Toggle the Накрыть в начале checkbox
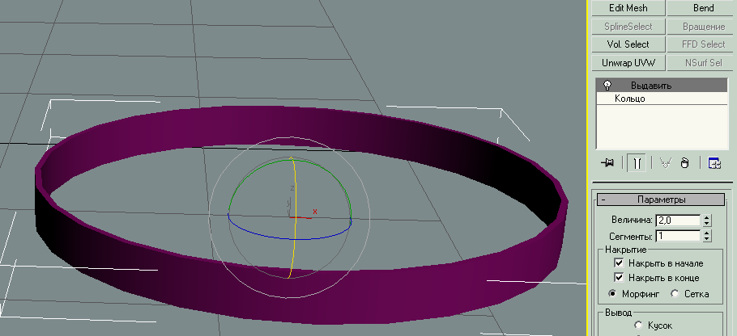 620,263
